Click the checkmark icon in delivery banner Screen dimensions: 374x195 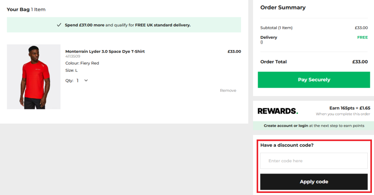click(x=59, y=25)
